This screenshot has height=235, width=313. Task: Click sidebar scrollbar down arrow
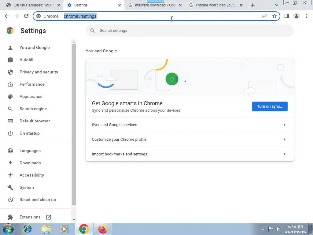click(x=74, y=220)
